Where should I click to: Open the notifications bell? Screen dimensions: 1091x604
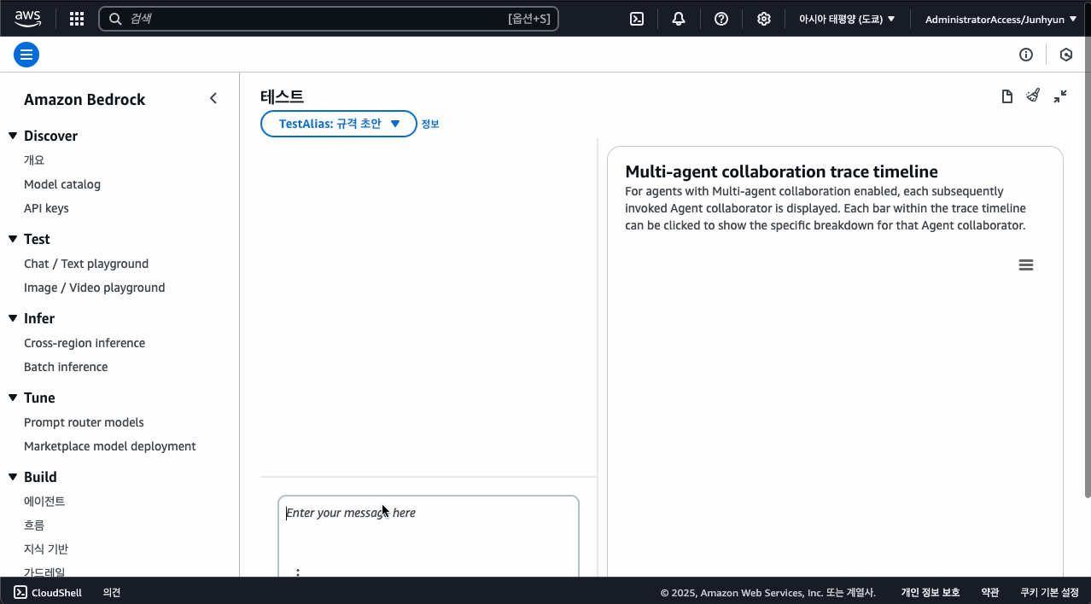[x=679, y=19]
